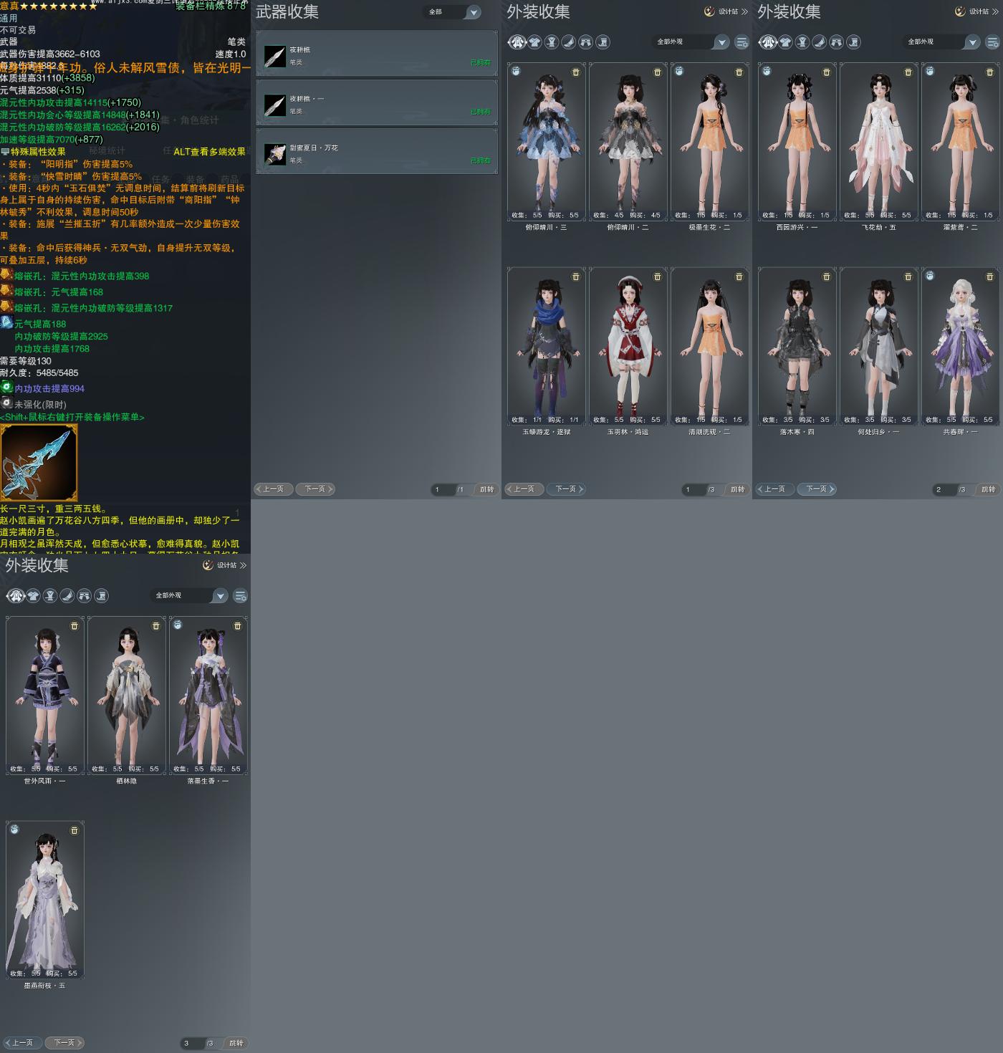Open 全部外观 dropdown in page 3 outfit panel

[190, 596]
